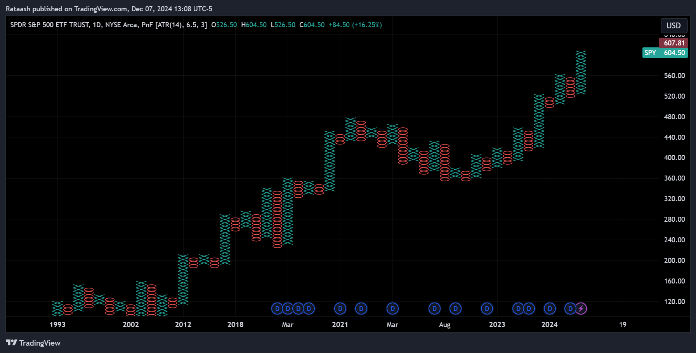The height and width of the screenshot is (353, 696).
Task: Click the close value C604.50
Action: point(312,25)
